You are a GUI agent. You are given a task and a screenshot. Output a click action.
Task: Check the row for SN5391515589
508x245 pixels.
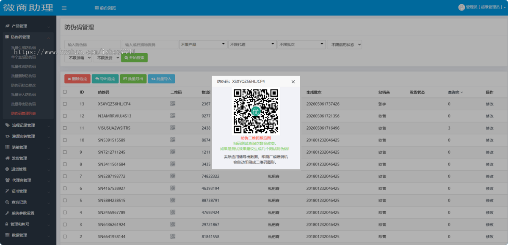pyautogui.click(x=65, y=140)
